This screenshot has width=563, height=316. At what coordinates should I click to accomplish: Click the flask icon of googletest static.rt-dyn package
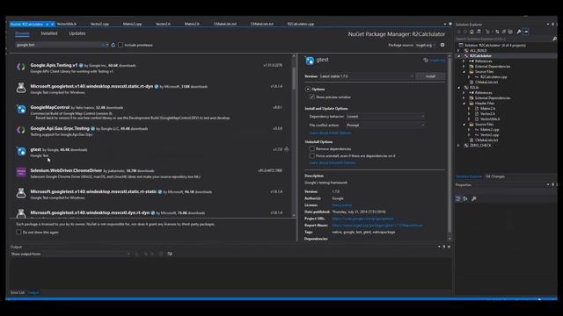[x=21, y=88]
